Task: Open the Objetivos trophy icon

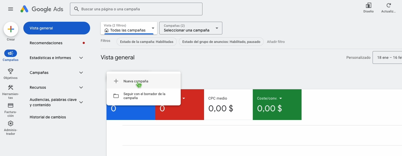Action: click(11, 71)
